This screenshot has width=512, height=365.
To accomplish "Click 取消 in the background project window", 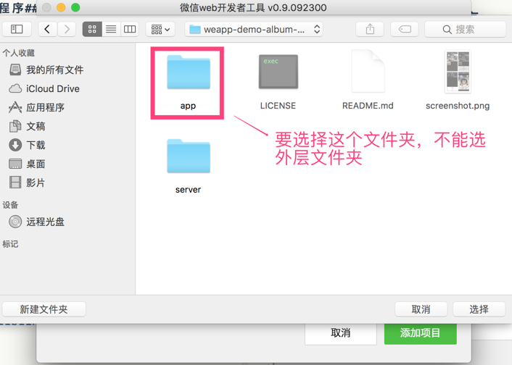I will pos(341,333).
